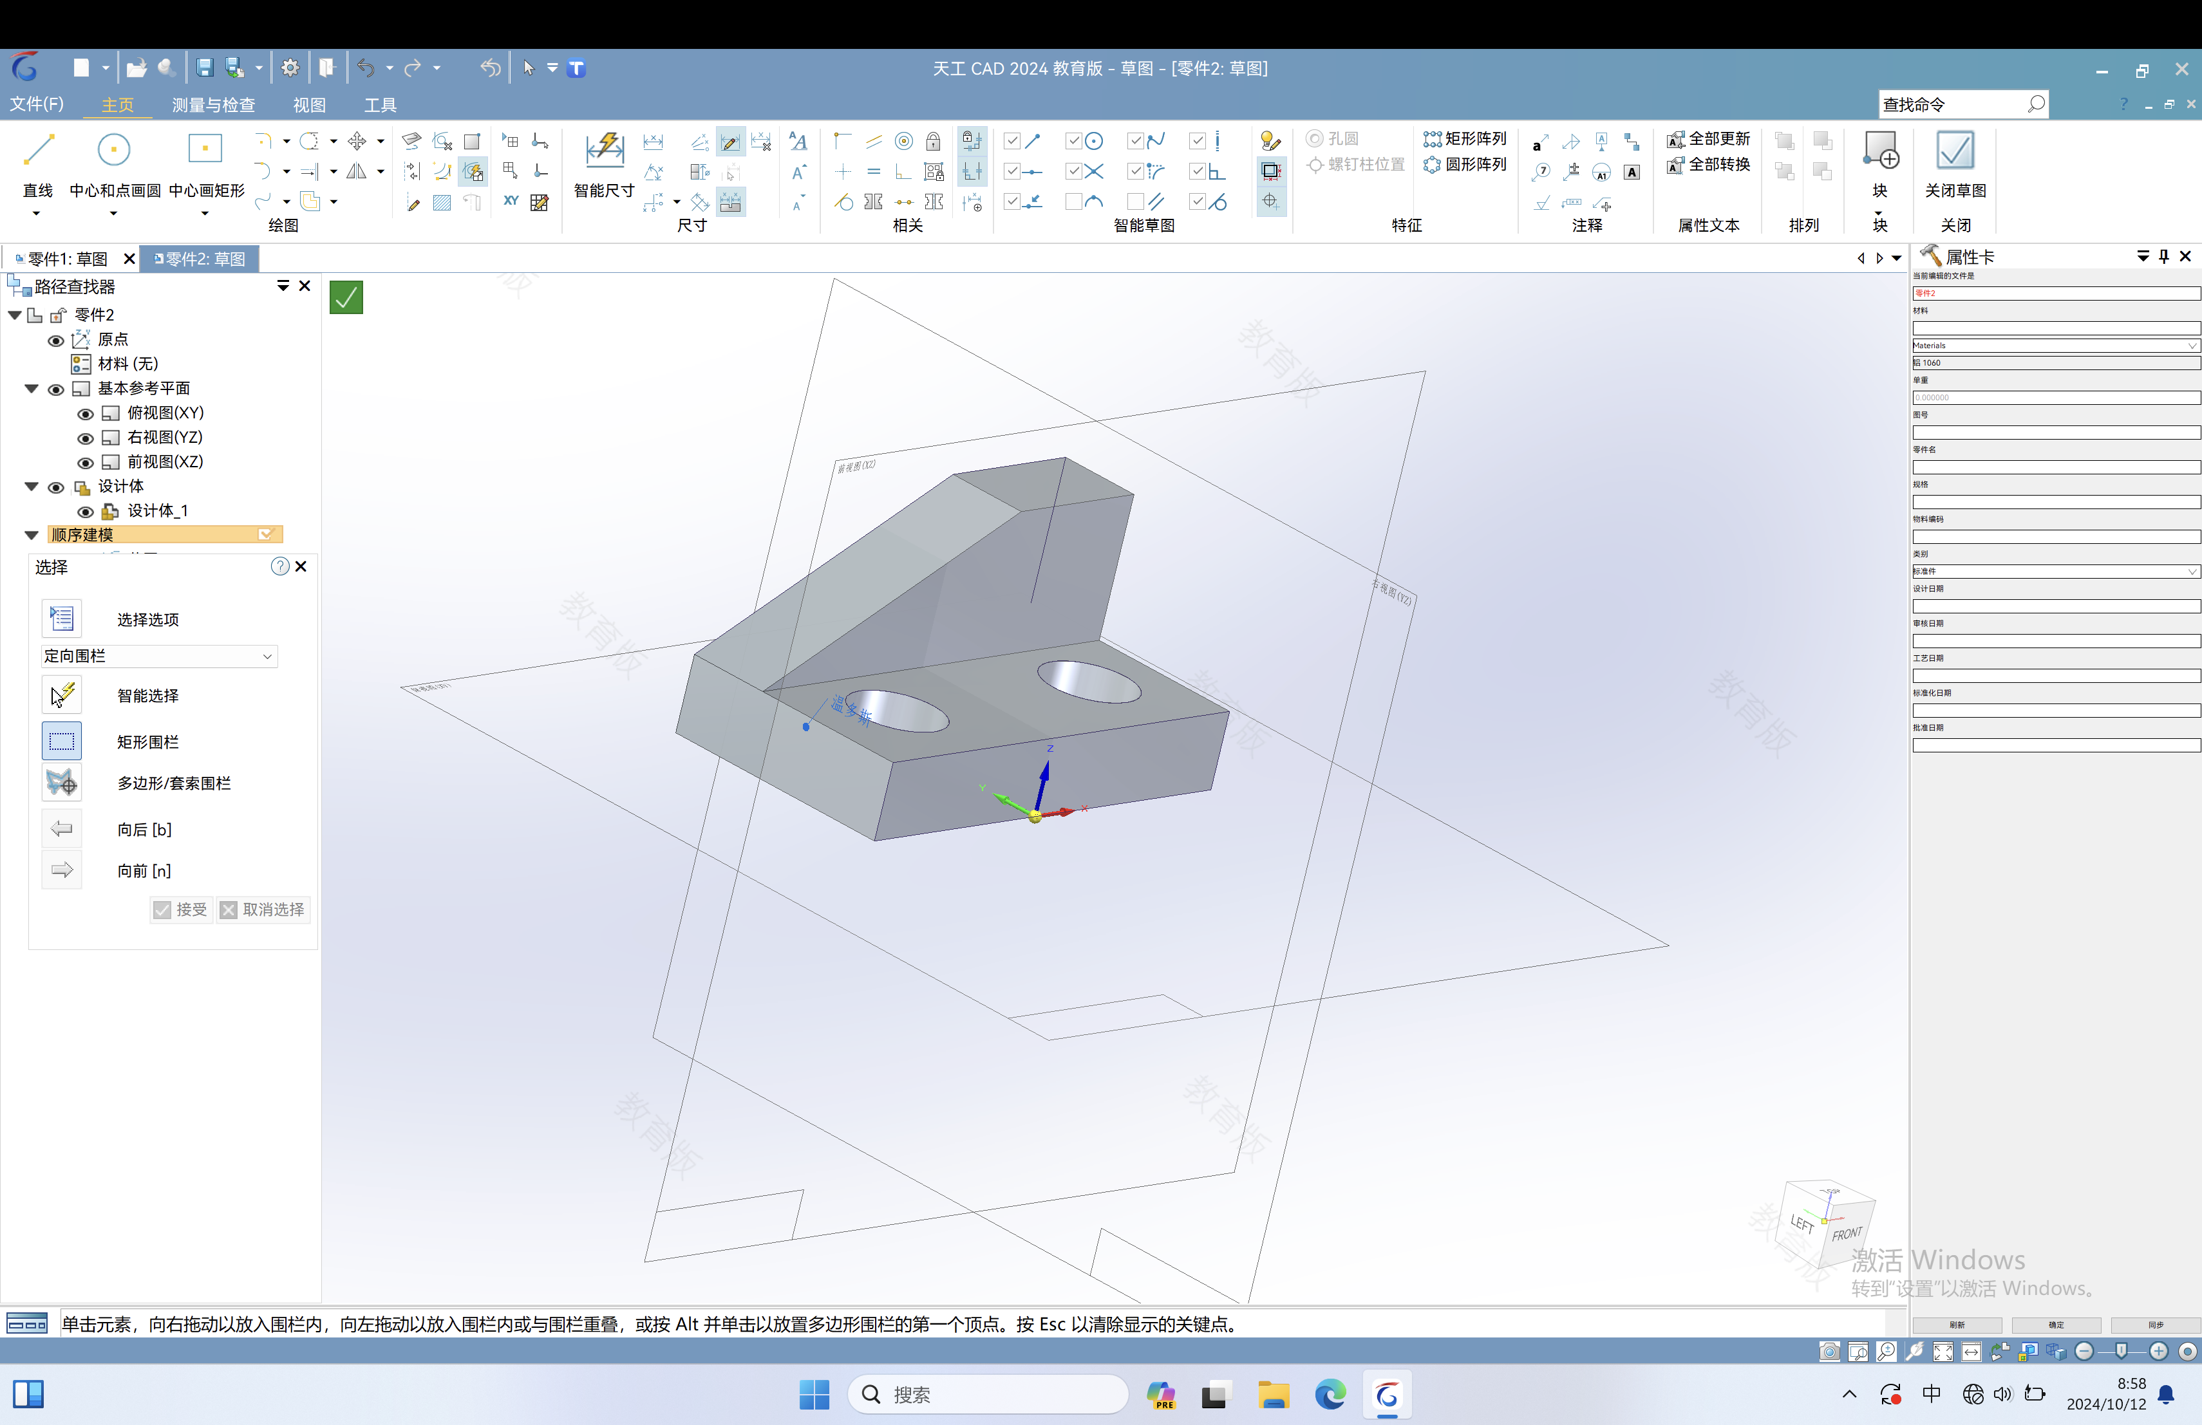This screenshot has width=2202, height=1425.
Task: Toggle visibility eye of 原点
Action: [x=55, y=340]
